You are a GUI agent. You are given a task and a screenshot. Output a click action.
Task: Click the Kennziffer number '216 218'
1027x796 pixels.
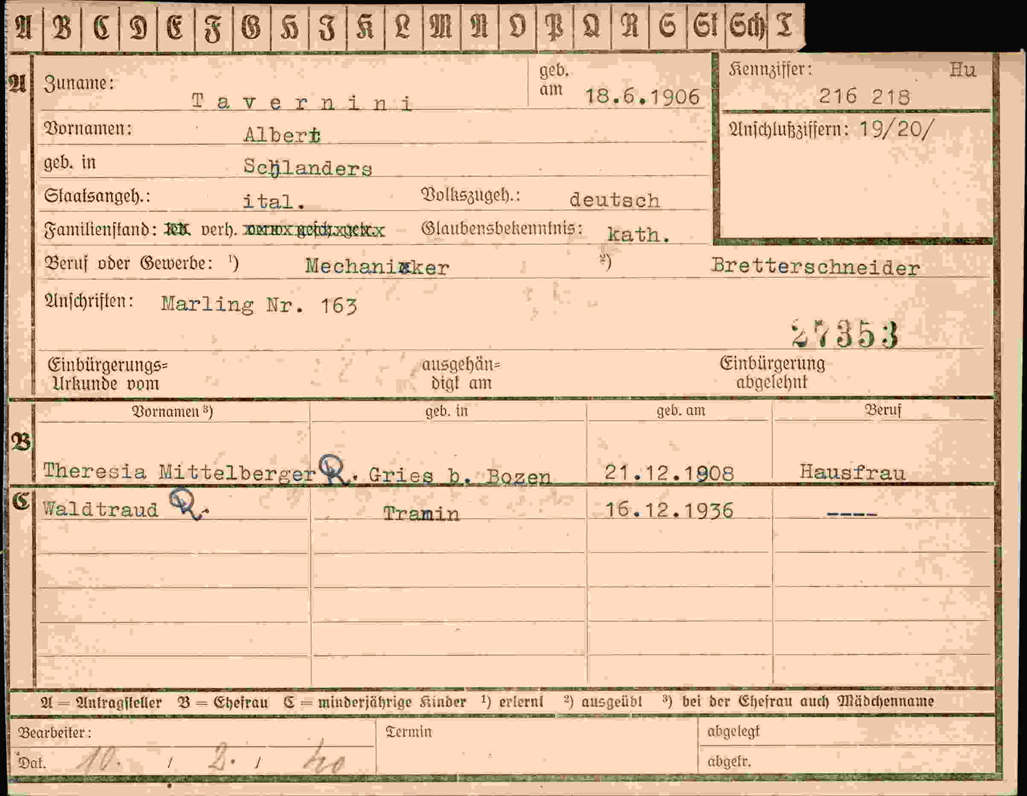pos(864,97)
